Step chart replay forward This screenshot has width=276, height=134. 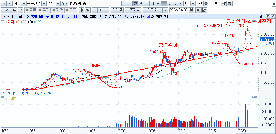[106, 10]
